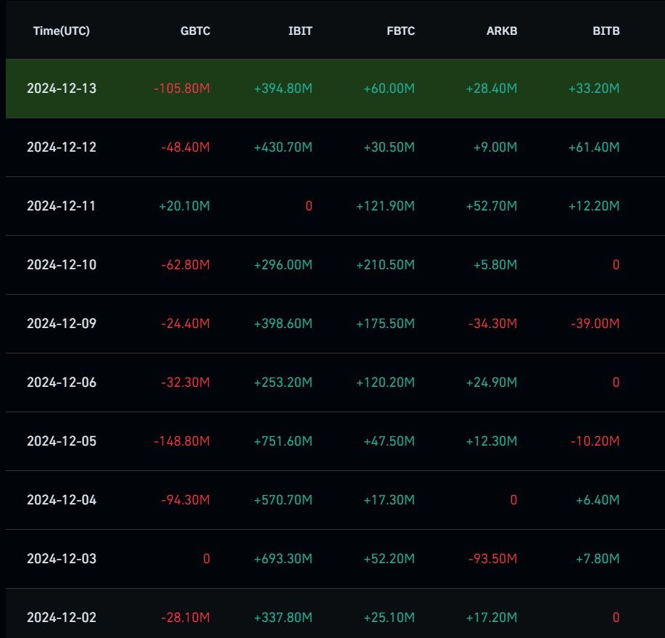
Task: Select the highlighted 2024-12-13 row
Action: (x=332, y=88)
